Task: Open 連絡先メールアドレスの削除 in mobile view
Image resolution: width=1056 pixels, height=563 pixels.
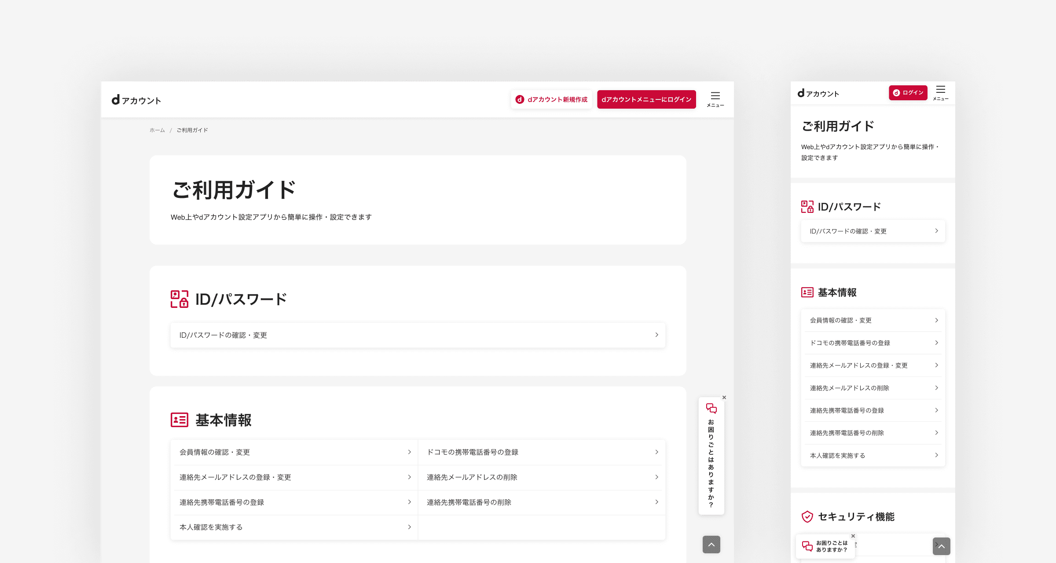Action: (873, 388)
